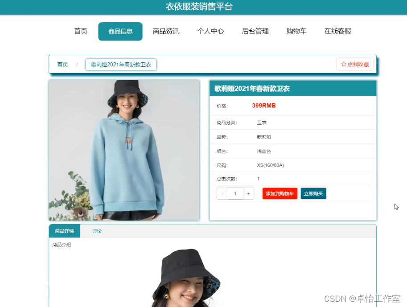
Task: Click the 立即购买 buy now button
Action: [x=313, y=193]
